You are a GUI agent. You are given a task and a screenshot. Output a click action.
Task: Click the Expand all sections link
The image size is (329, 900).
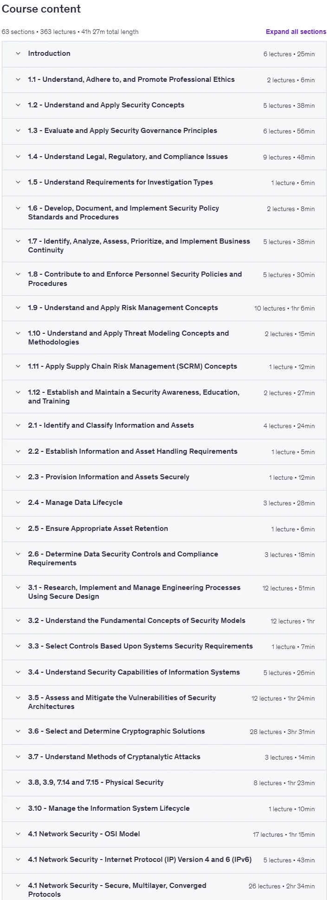tap(296, 32)
